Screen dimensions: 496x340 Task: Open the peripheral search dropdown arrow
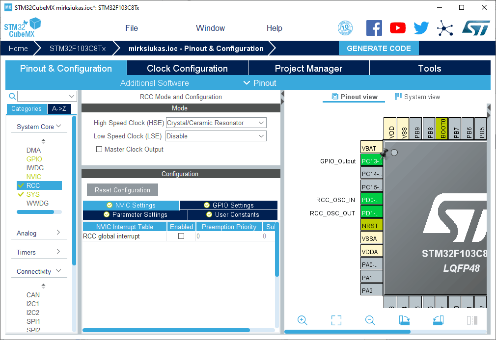coord(72,96)
